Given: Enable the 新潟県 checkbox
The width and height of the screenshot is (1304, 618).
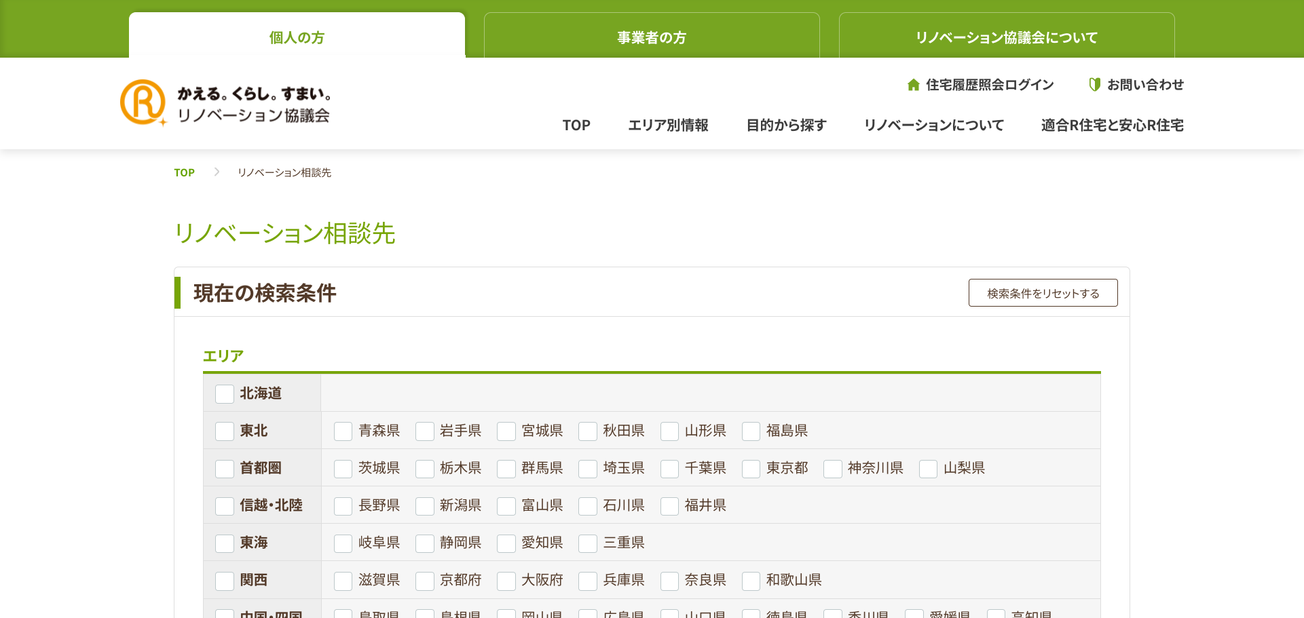Looking at the screenshot, I should [x=425, y=506].
